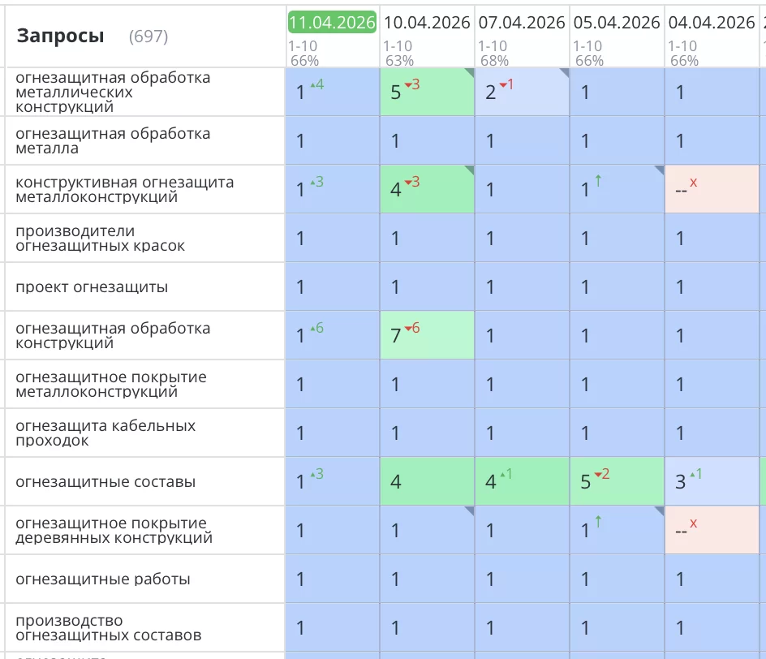
Task: Click the green up arrow with 6 on 11.04.2026
Action: pyautogui.click(x=316, y=328)
